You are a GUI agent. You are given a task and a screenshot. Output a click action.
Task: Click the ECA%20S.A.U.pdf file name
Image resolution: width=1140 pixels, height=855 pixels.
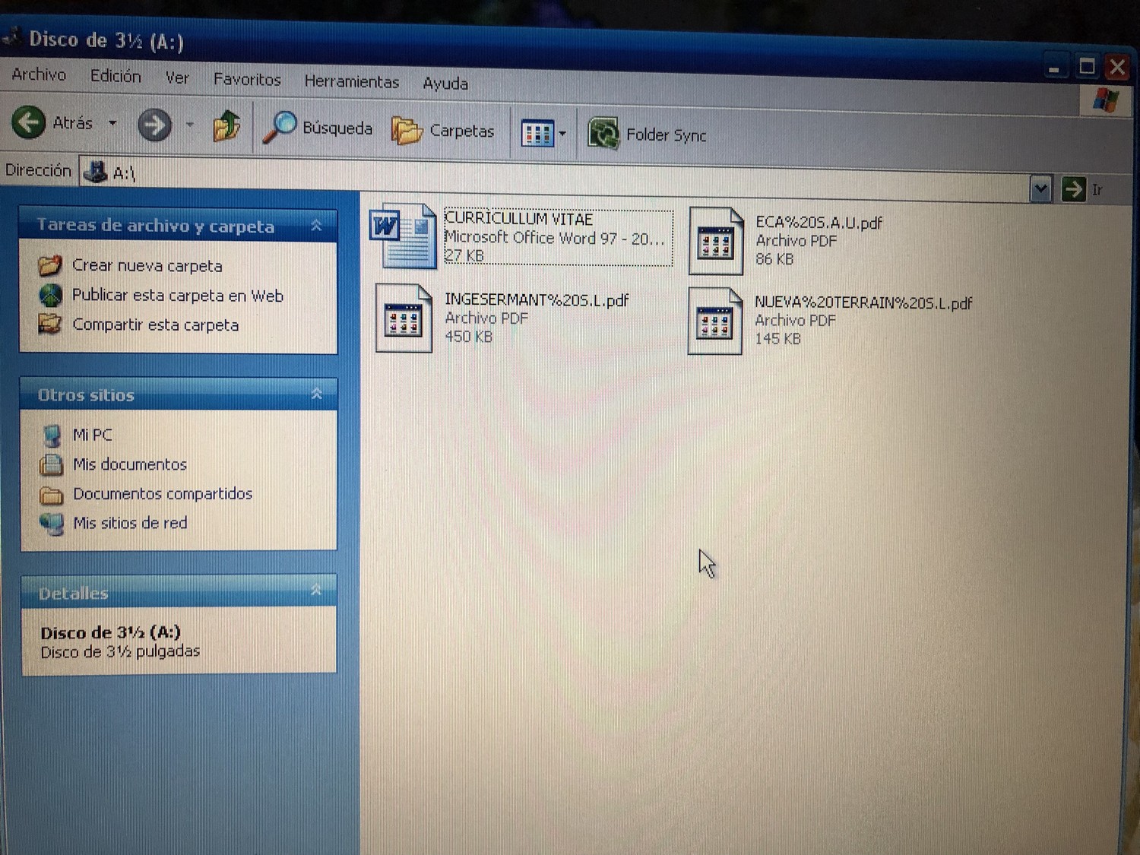[819, 223]
